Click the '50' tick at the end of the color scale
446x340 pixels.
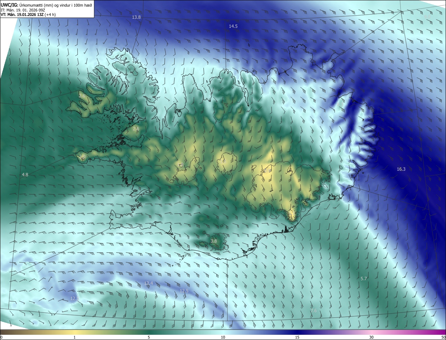click(443, 338)
